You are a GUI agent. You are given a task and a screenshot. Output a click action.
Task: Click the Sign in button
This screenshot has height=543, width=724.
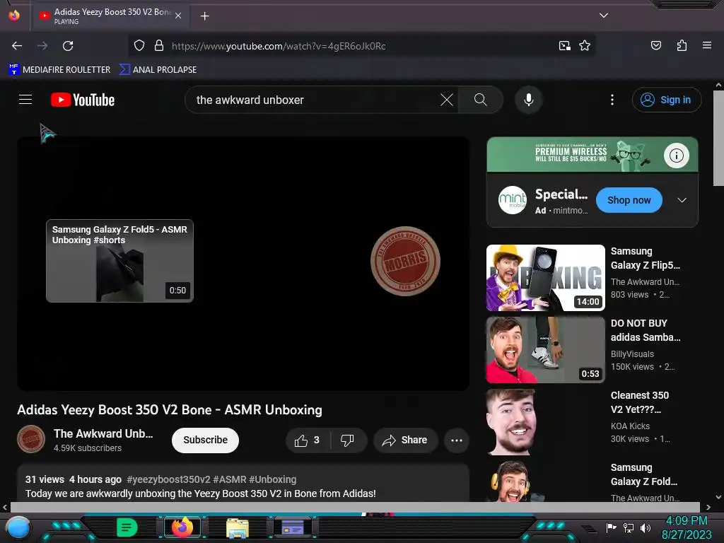tap(666, 100)
